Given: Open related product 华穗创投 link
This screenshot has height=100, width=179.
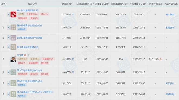Looking at the screenshot, I should point(170,94).
